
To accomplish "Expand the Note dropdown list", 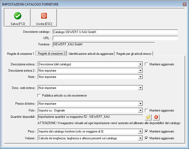I will tap(140, 77).
